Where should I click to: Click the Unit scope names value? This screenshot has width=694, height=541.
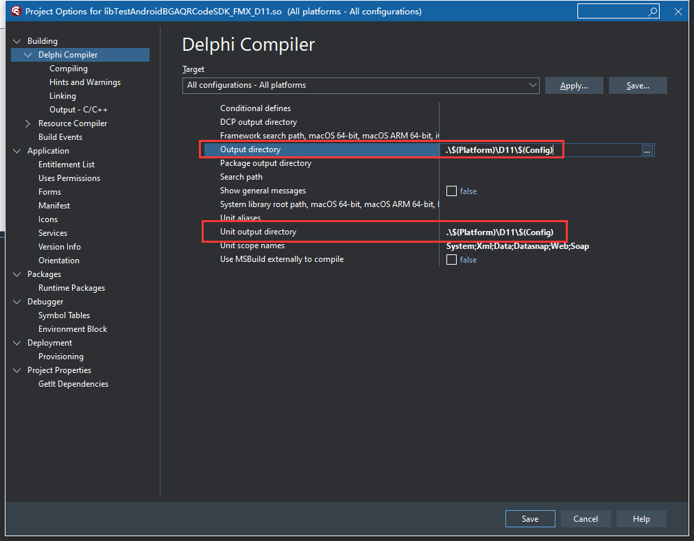coord(517,246)
